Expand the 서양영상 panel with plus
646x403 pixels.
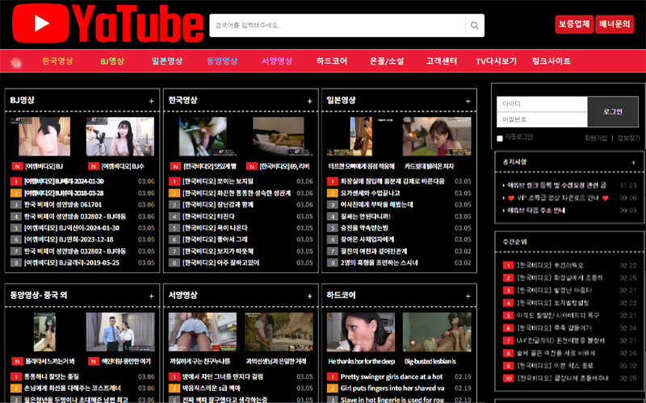tap(309, 296)
